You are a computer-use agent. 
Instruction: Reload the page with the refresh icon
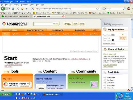(13, 9)
